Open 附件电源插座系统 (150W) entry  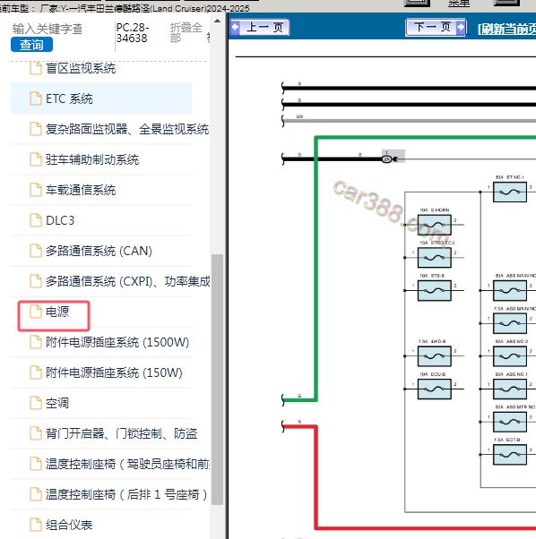pyautogui.click(x=114, y=372)
